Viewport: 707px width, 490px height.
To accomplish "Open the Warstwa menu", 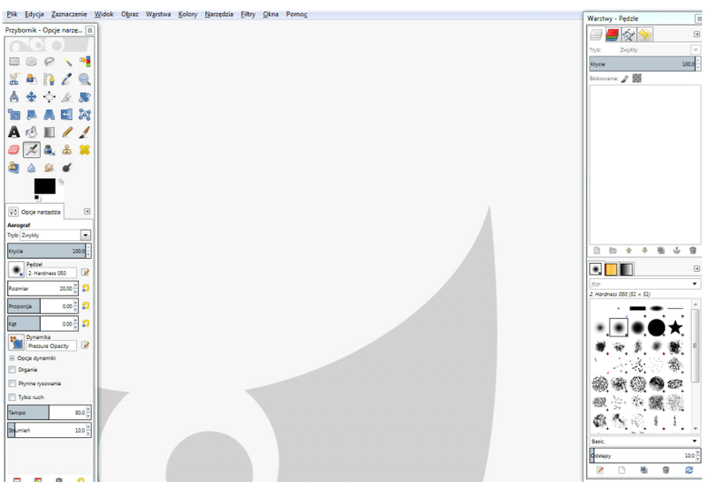I will [x=158, y=14].
